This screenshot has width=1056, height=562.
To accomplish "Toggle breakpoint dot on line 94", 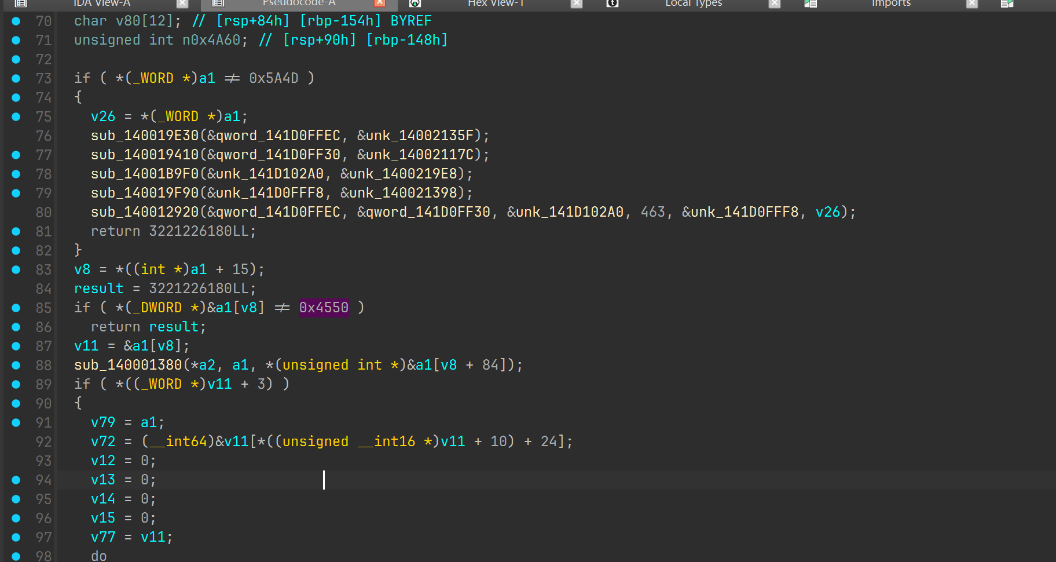I will click(x=16, y=480).
